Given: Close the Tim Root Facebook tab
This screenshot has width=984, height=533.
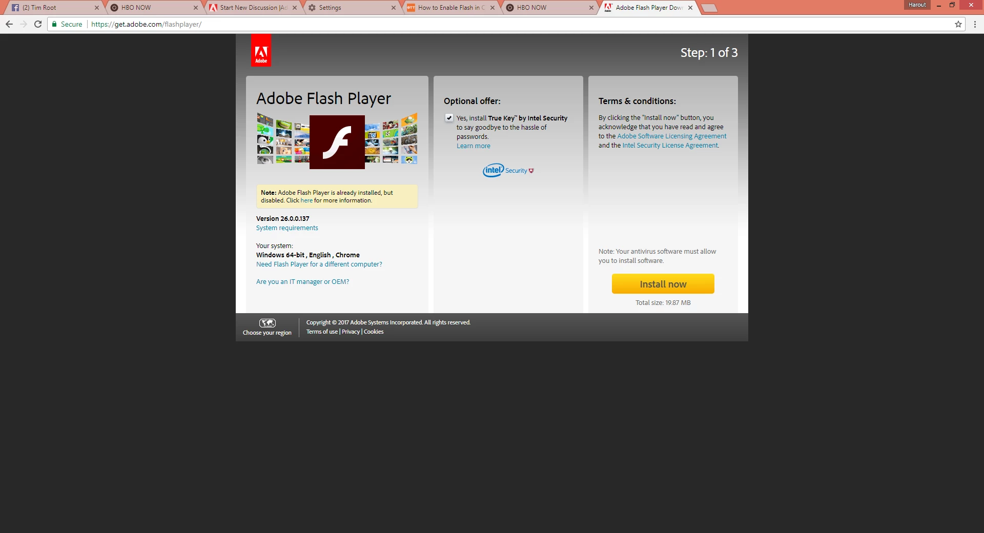Looking at the screenshot, I should click(x=97, y=8).
